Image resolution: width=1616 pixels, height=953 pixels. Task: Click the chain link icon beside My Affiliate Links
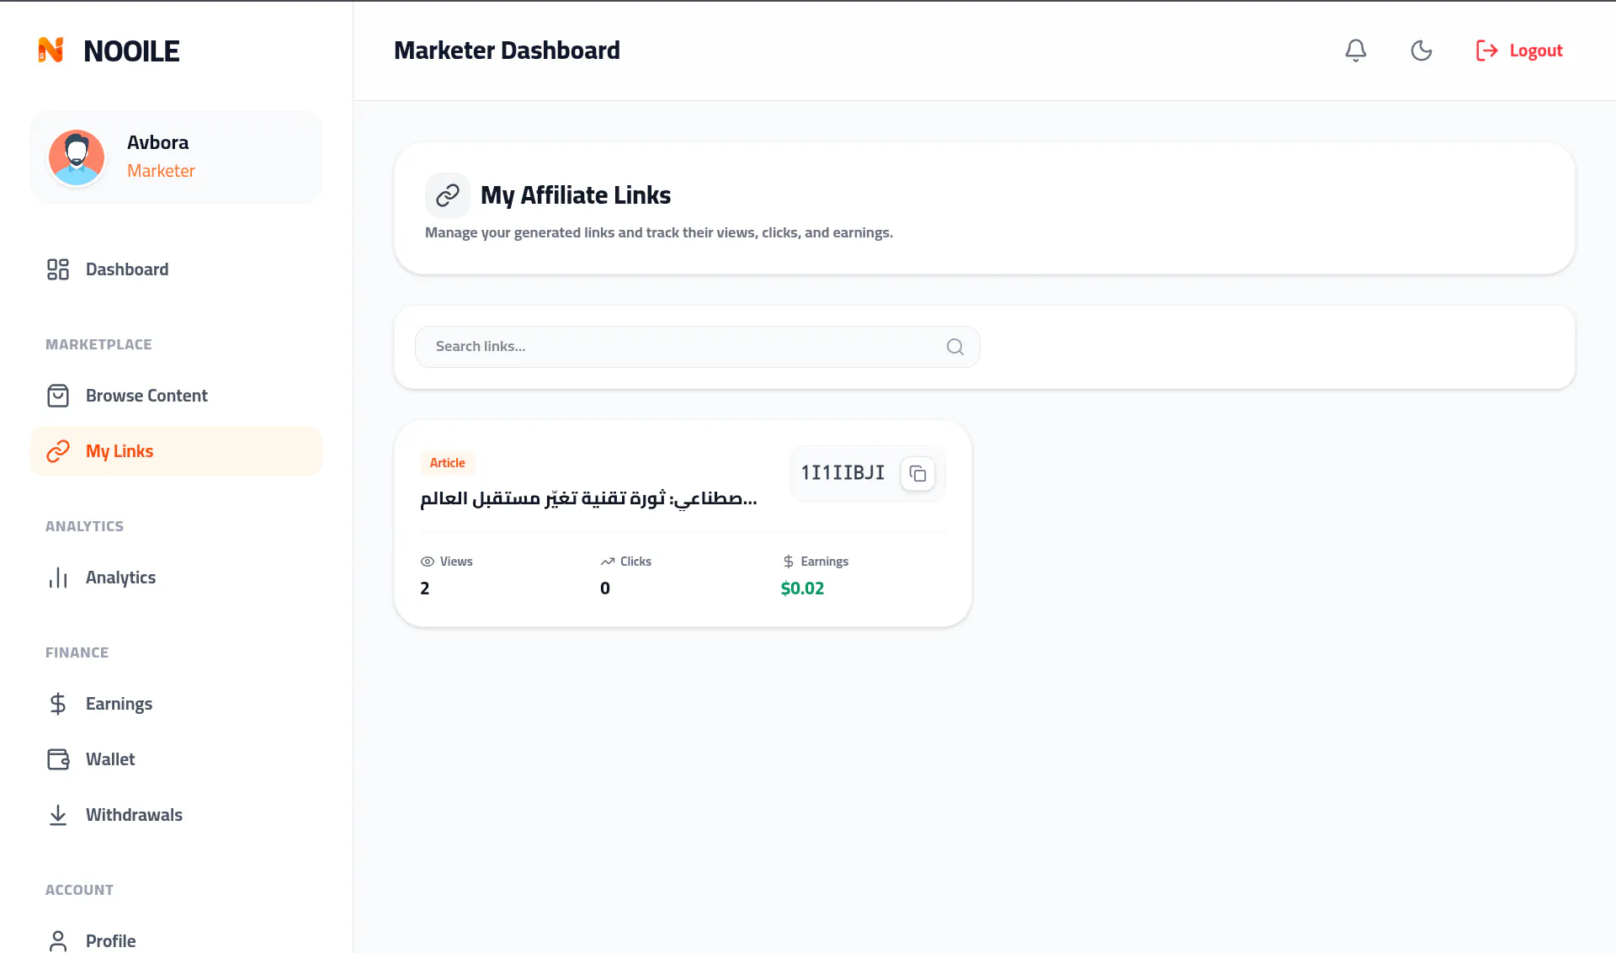[447, 195]
